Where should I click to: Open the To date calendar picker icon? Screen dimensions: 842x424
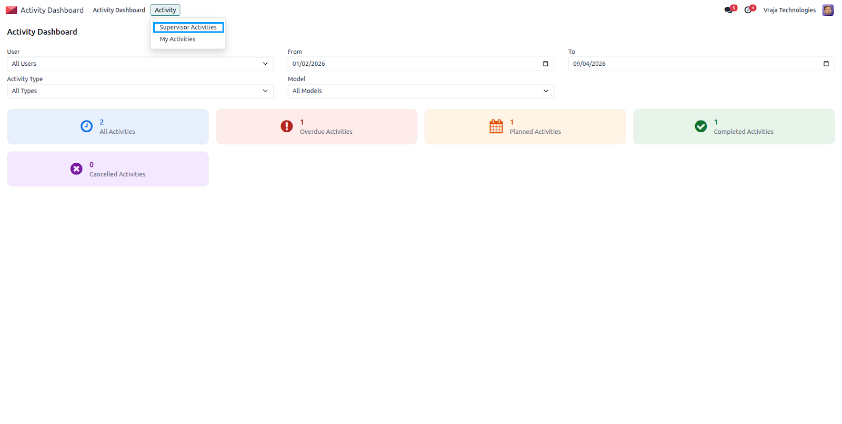pos(826,64)
